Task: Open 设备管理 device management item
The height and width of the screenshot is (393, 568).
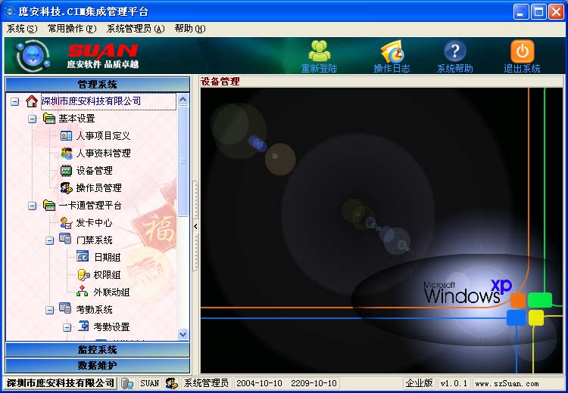Action: [x=94, y=171]
